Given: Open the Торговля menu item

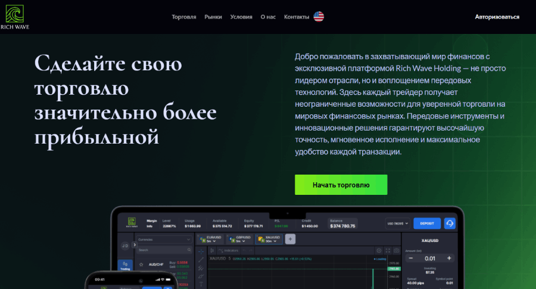Looking at the screenshot, I should (183, 17).
